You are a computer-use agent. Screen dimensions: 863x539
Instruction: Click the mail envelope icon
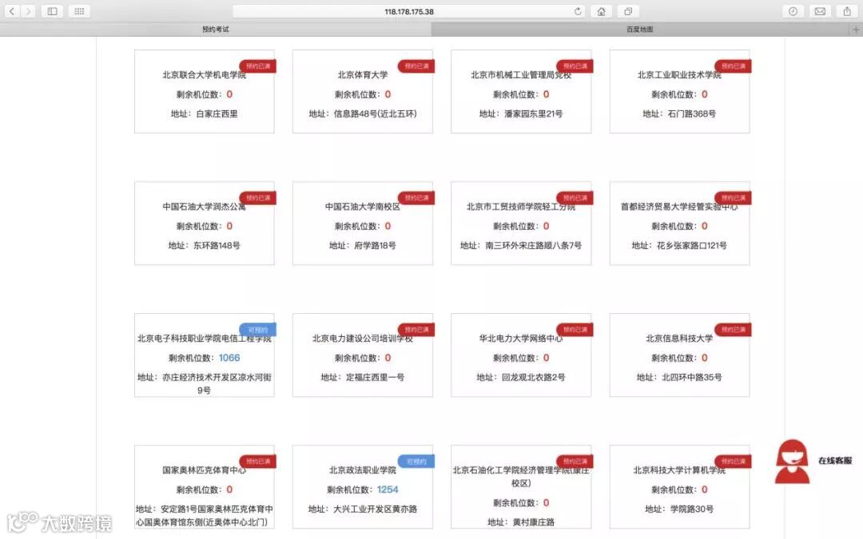tap(820, 11)
